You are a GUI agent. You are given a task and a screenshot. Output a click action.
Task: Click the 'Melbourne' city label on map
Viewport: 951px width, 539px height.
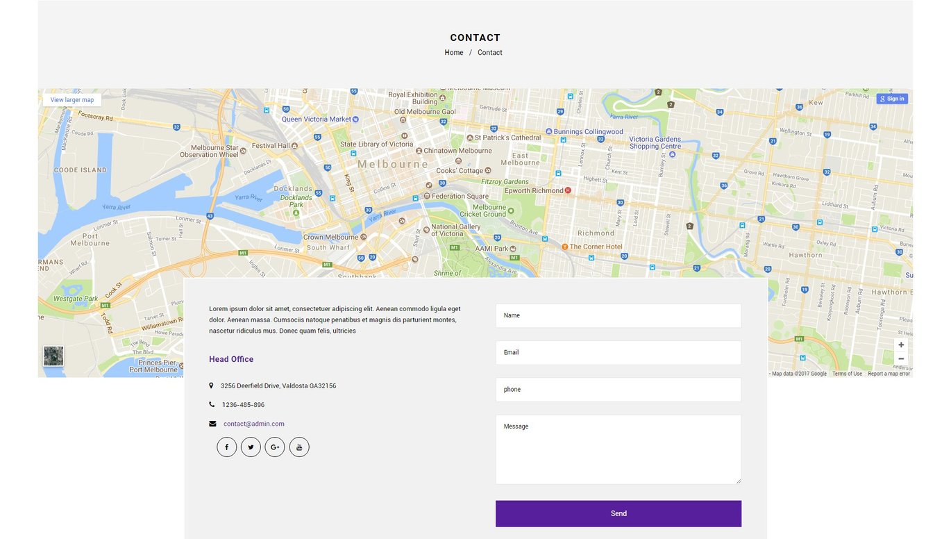pyautogui.click(x=394, y=165)
